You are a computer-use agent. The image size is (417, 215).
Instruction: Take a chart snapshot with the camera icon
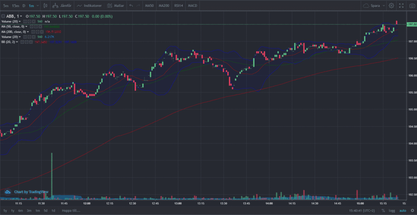[x=411, y=6]
